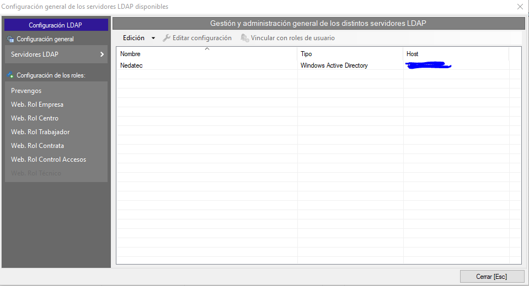Select Web. Rol Control Accesos

49,159
